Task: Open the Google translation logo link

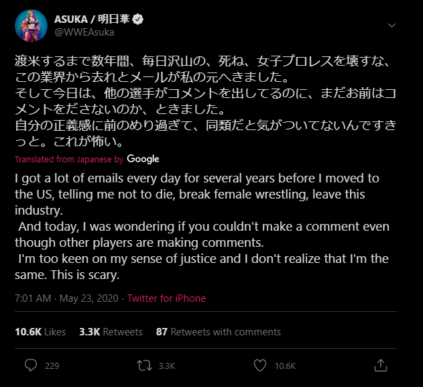Action: (143, 159)
